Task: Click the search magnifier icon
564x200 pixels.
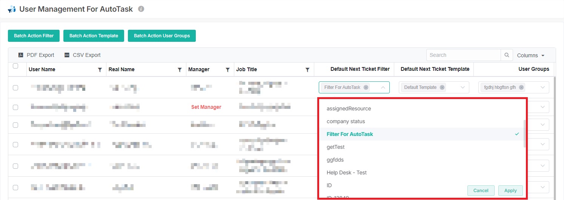Action: tap(507, 55)
